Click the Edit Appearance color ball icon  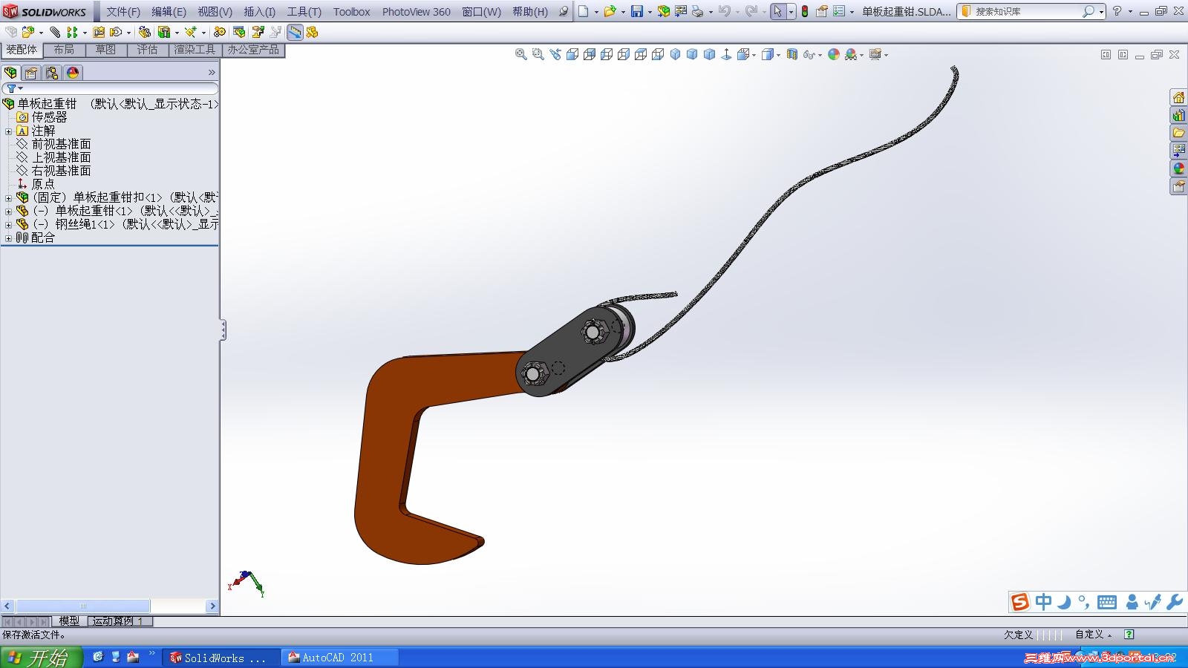(834, 54)
